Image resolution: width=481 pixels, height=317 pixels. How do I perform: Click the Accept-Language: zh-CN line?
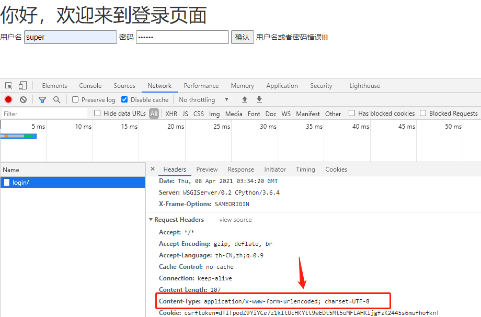(211, 255)
